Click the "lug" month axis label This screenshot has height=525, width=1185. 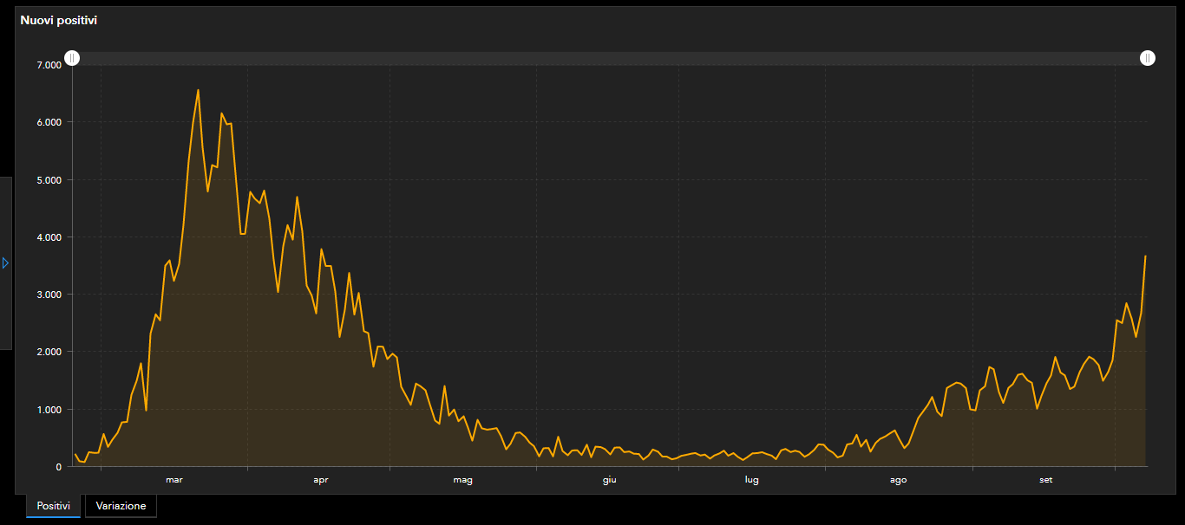pyautogui.click(x=752, y=480)
